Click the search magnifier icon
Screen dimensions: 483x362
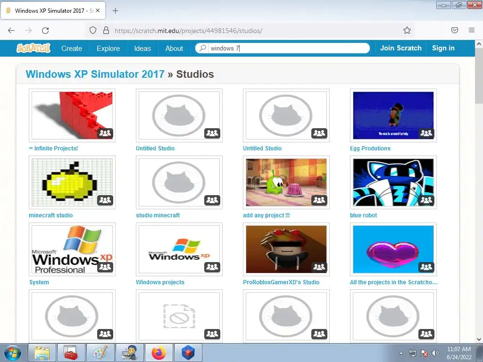point(203,48)
